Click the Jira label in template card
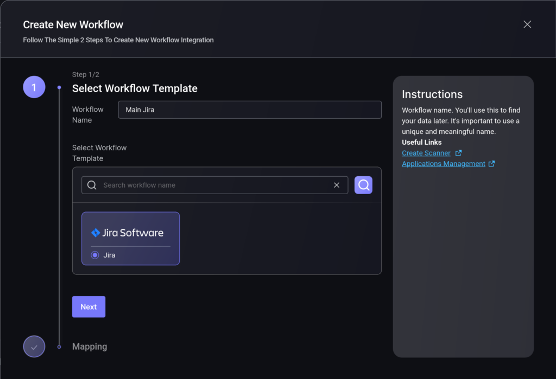The image size is (556, 379). pyautogui.click(x=109, y=255)
